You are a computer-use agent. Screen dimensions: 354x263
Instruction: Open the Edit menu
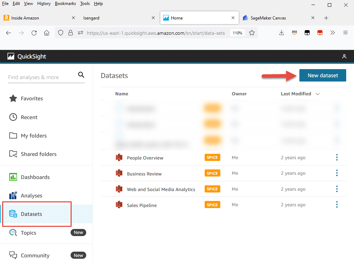(x=16, y=4)
